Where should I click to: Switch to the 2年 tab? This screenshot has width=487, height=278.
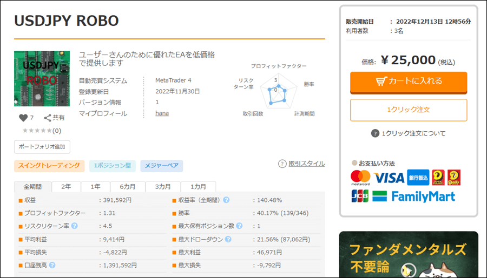pos(65,187)
